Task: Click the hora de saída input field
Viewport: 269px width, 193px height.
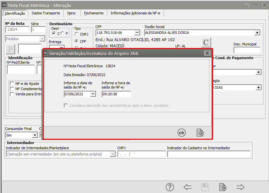Action: click(x=116, y=94)
